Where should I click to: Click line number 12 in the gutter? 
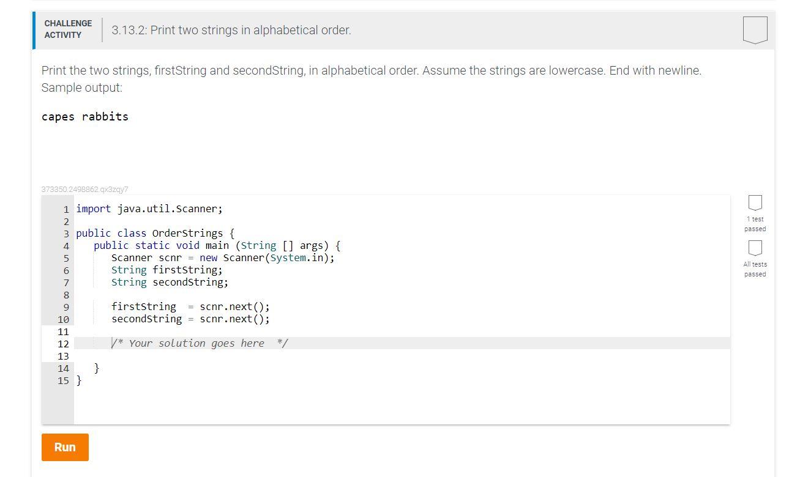click(x=64, y=344)
